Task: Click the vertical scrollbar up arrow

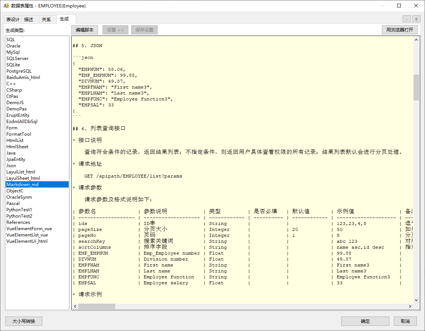Action: tap(416, 40)
